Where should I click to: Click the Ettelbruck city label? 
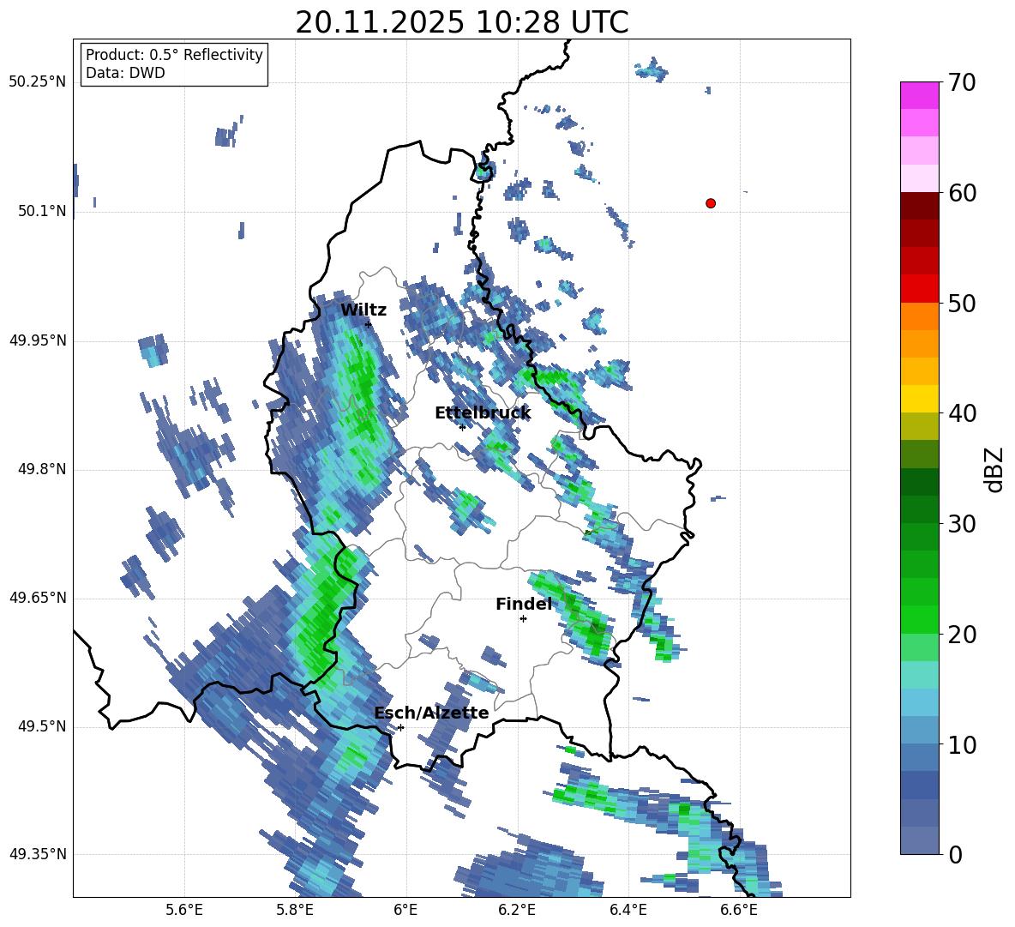483,413
